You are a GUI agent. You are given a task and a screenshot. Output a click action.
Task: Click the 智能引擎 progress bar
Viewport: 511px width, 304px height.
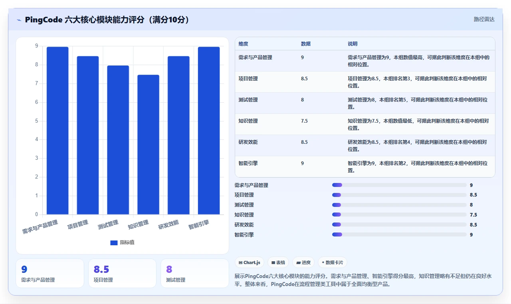[x=399, y=234]
